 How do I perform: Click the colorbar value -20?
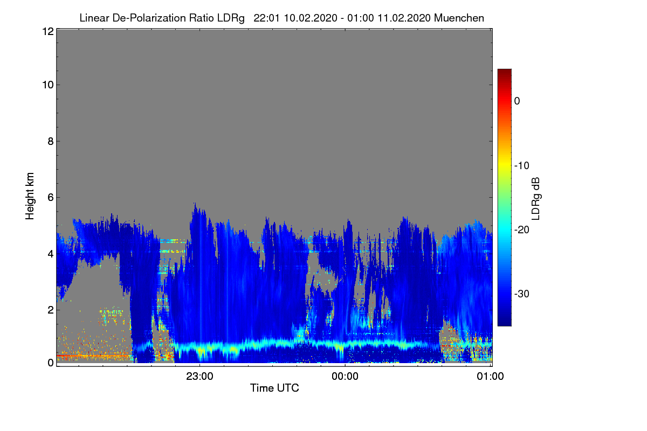tap(522, 230)
